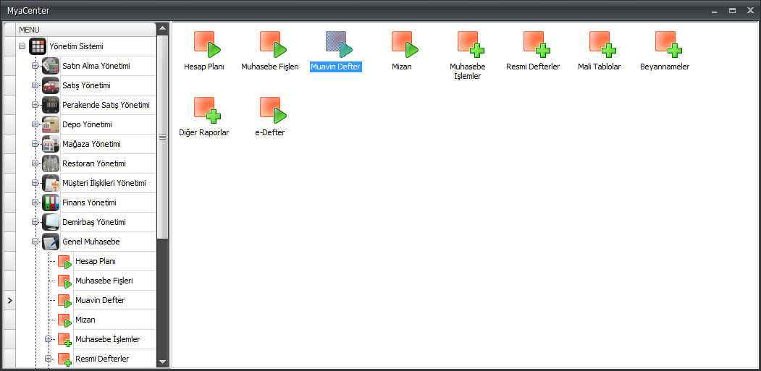Image resolution: width=761 pixels, height=371 pixels.
Task: Expand the Muhasebe İşlemler tree node
Action: pos(48,339)
